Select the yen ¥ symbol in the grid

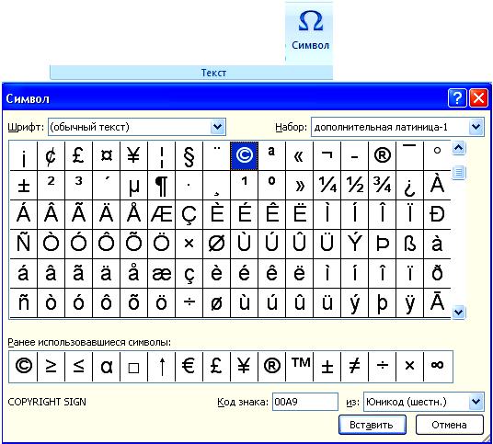[133, 156]
